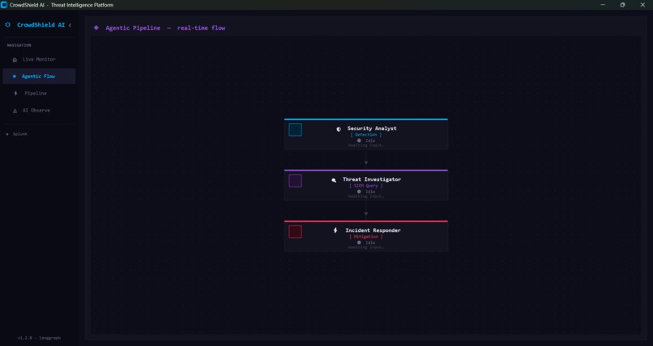The width and height of the screenshot is (653, 346).
Task: Click the NAVIGATION section header
Action: pos(19,45)
